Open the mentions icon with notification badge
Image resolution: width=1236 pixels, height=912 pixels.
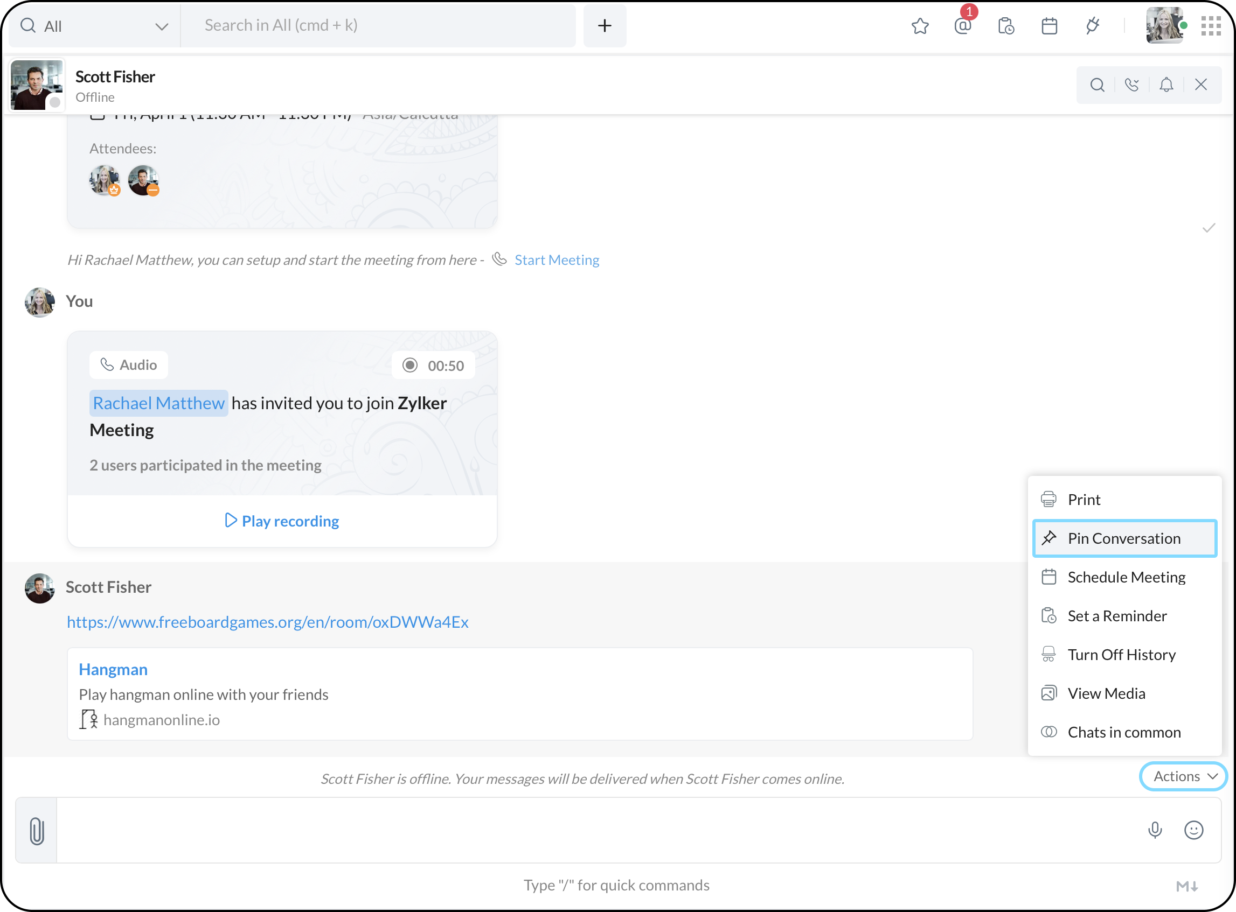click(x=962, y=26)
